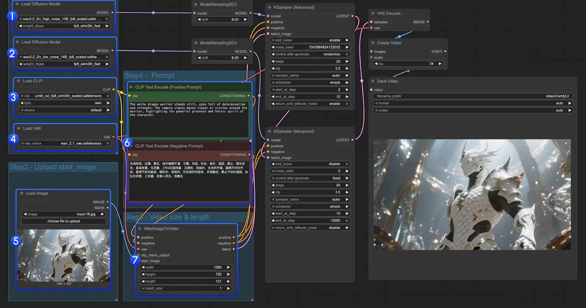586x308 pixels.
Task: Open the vae_name wan_2.1_vae.safetensors dropdown
Action: pyautogui.click(x=65, y=144)
